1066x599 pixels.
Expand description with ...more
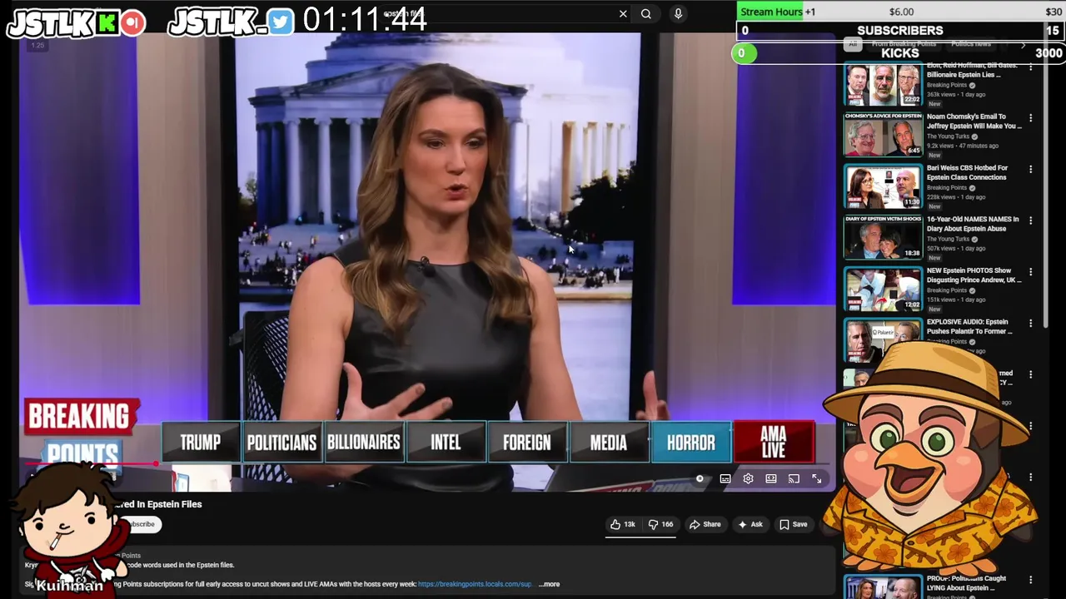pos(550,584)
